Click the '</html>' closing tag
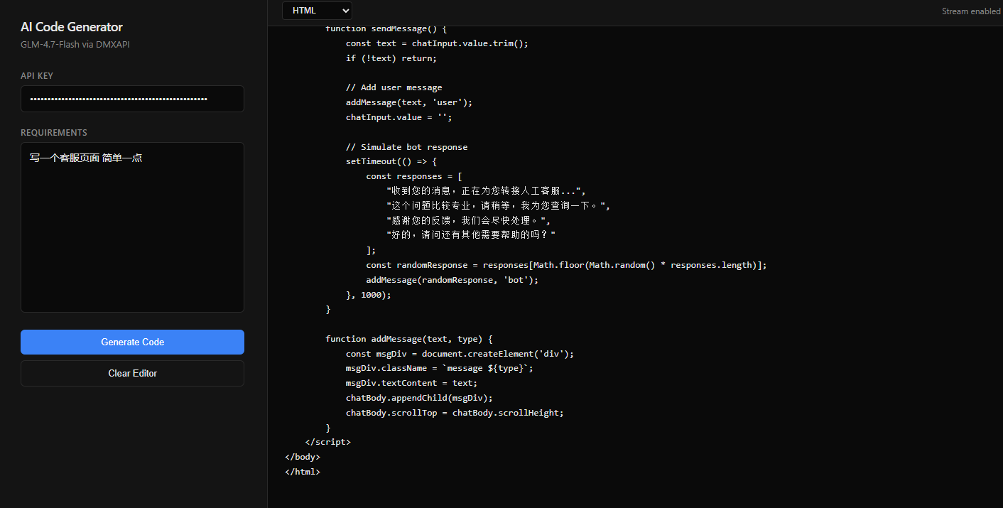The width and height of the screenshot is (1003, 508). [303, 472]
